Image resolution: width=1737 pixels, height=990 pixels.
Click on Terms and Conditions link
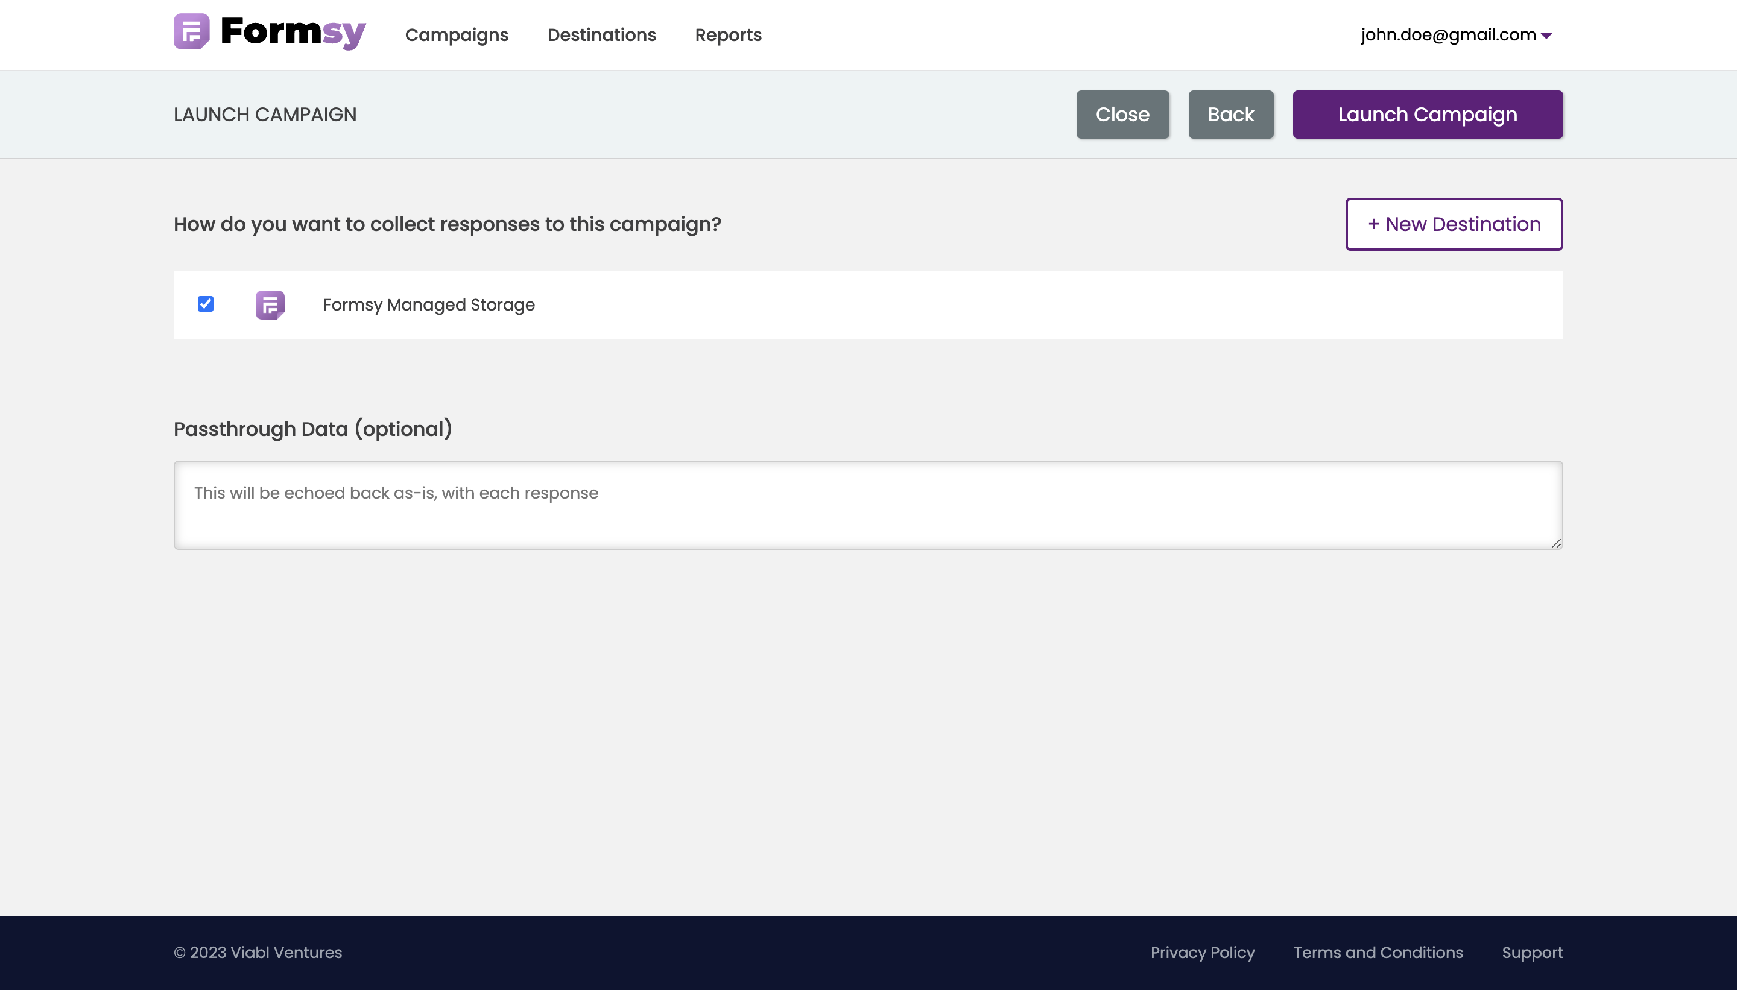tap(1379, 952)
